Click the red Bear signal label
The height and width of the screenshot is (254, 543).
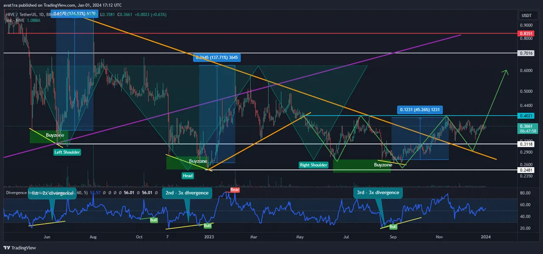tap(235, 190)
